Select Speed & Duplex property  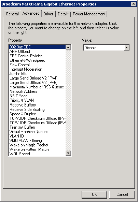[37, 114]
